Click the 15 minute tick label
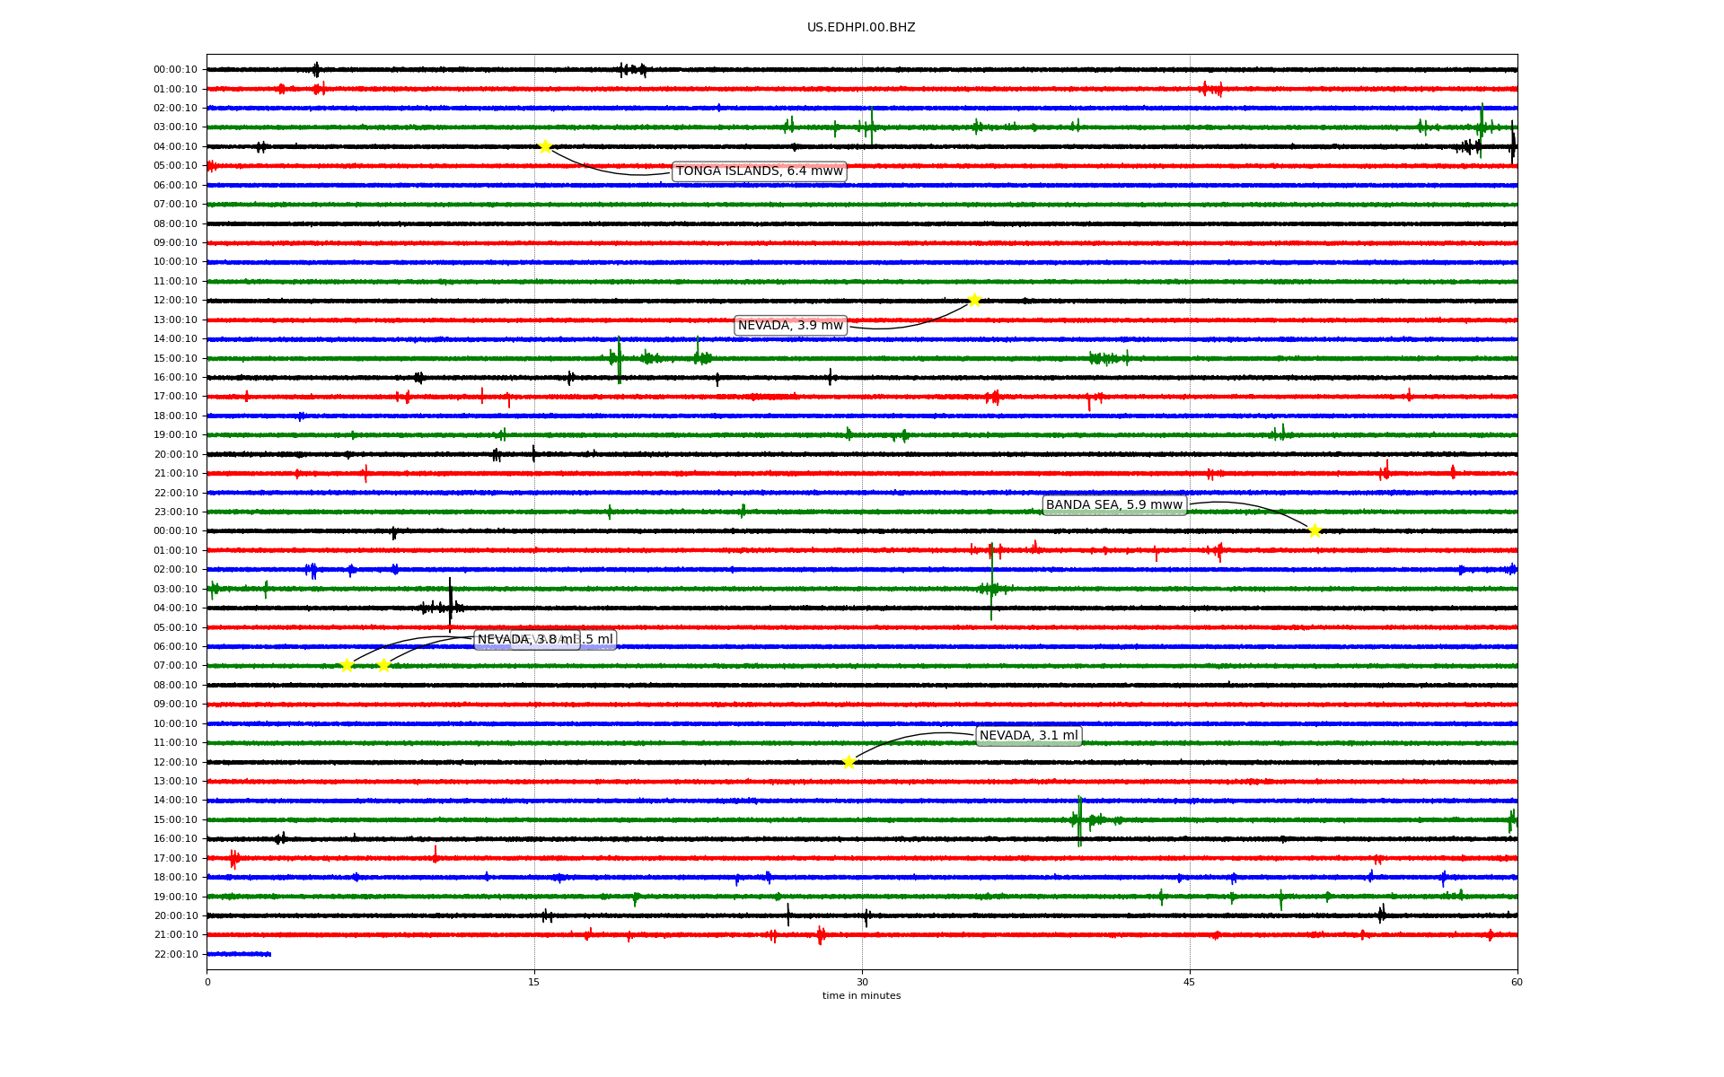This screenshot has height=1077, width=1724. tap(534, 982)
